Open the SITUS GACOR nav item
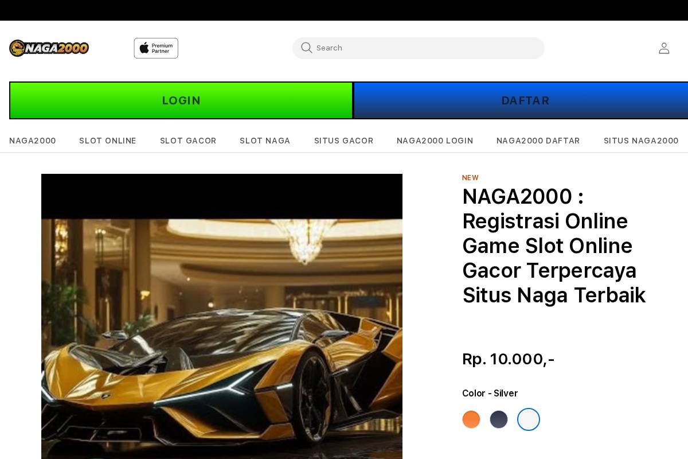The height and width of the screenshot is (459, 688). (344, 141)
